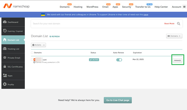187x110 pixels.
Task: Open the Actions dropdown
Action: 38,45
